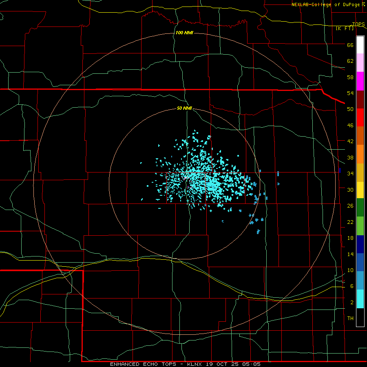The image size is (367, 367).
Task: Select the navy blue scale segment
Action: pyautogui.click(x=360, y=244)
